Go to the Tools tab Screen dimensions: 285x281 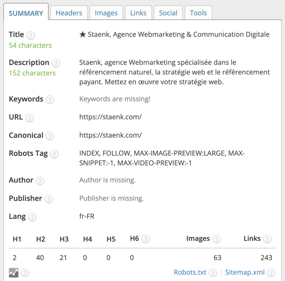click(x=198, y=13)
